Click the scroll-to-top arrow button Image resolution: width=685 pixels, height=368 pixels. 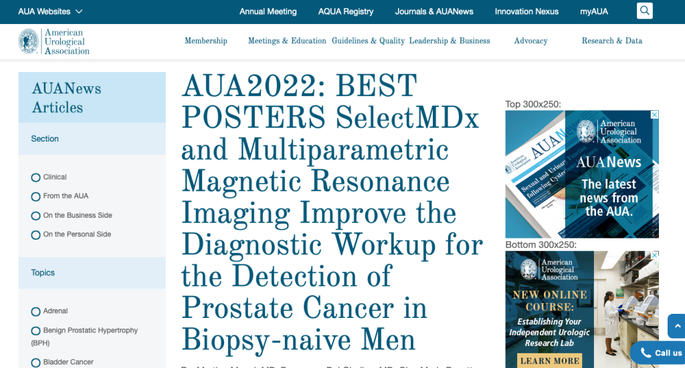677,326
